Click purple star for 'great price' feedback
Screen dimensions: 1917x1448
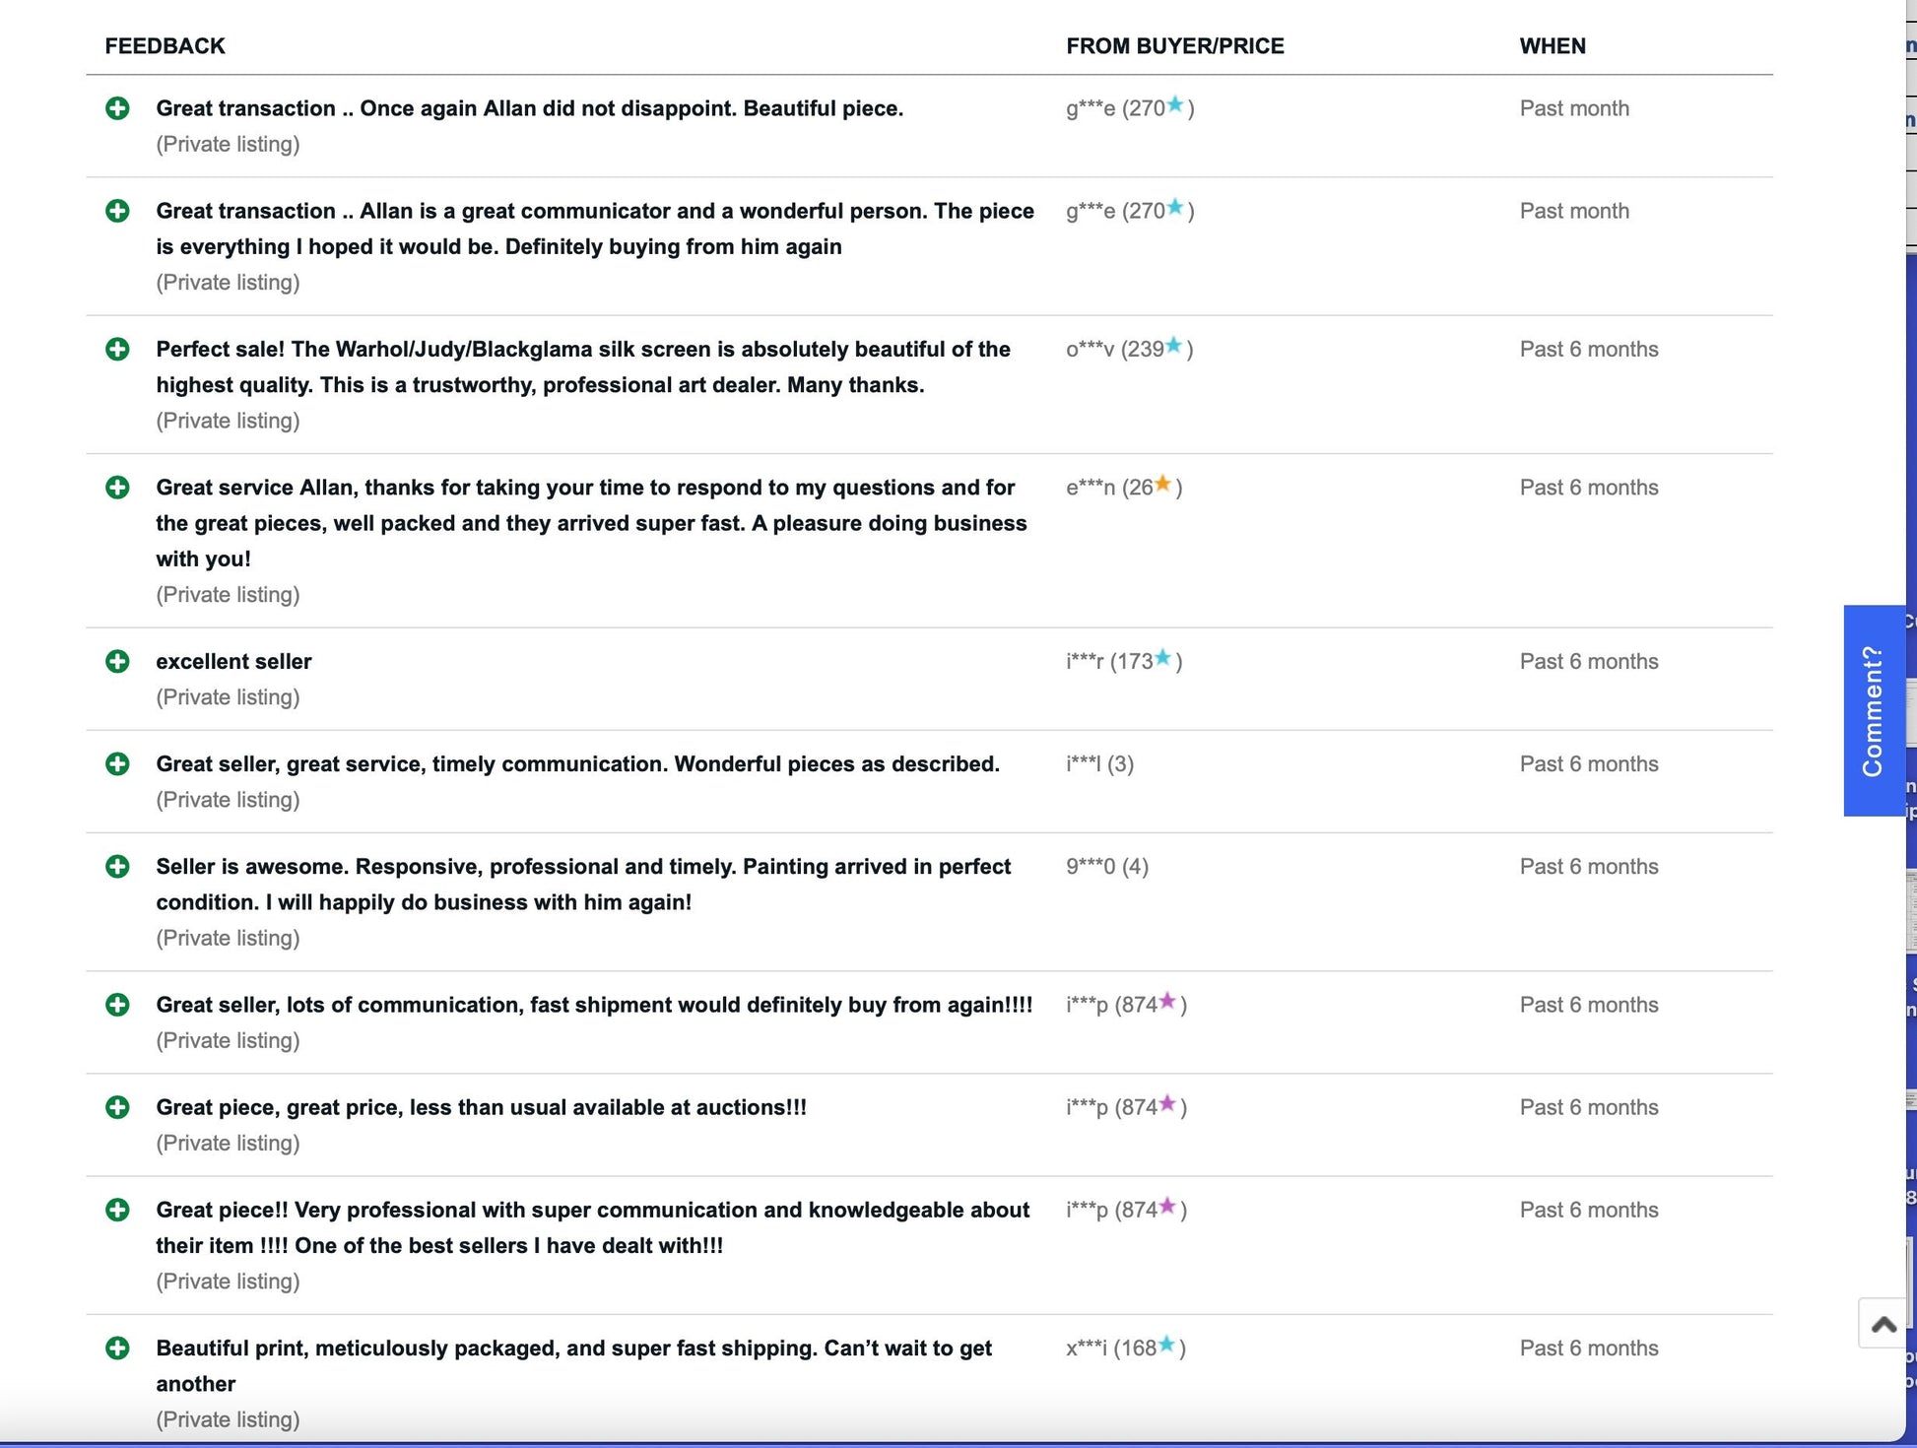(x=1167, y=1103)
